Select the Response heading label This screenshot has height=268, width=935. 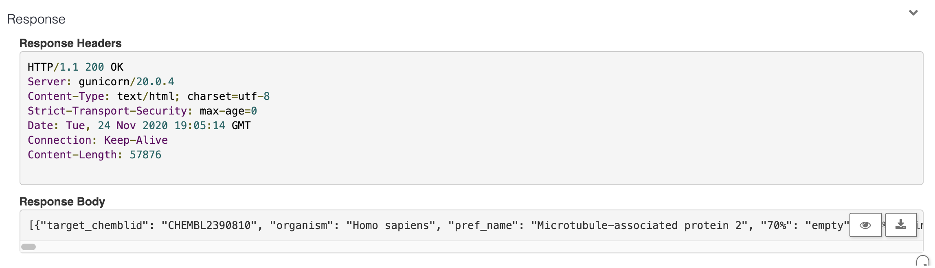pos(36,19)
